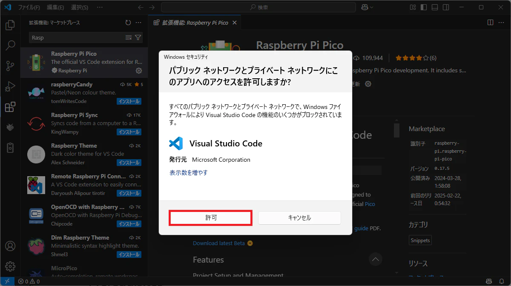Image resolution: width=511 pixels, height=286 pixels.
Task: Clear extensions search results icon
Action: [x=129, y=37]
